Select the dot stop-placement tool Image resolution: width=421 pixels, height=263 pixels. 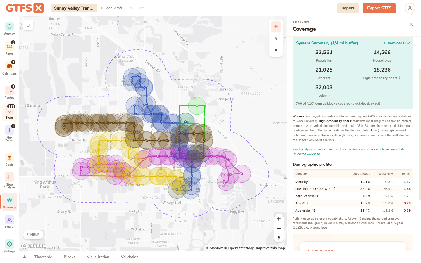[x=276, y=50]
